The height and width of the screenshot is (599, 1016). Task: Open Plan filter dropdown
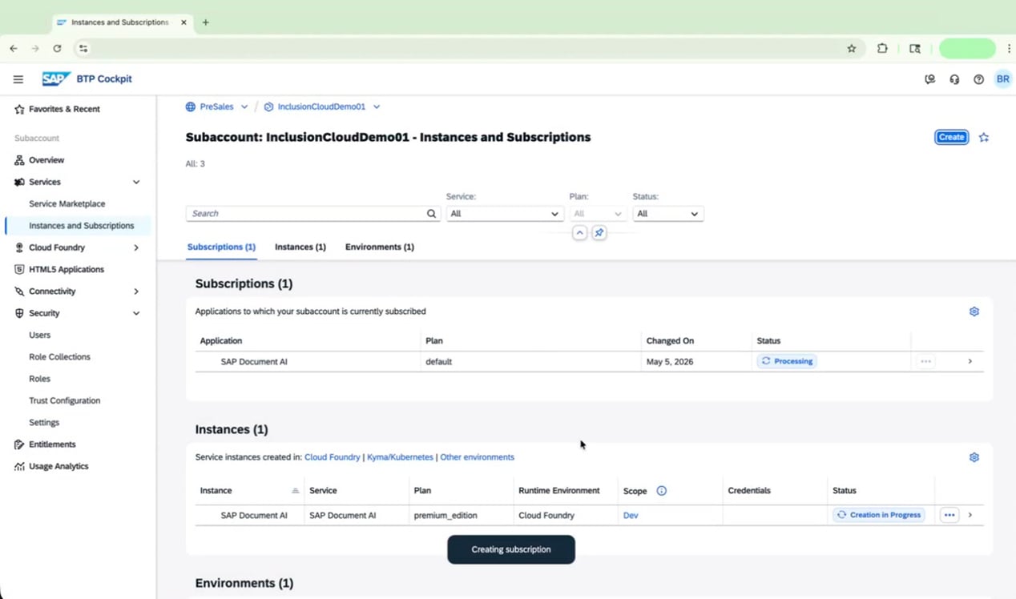point(597,214)
